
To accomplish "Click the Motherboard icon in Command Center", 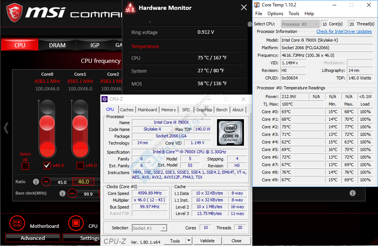I will click(x=17, y=223).
